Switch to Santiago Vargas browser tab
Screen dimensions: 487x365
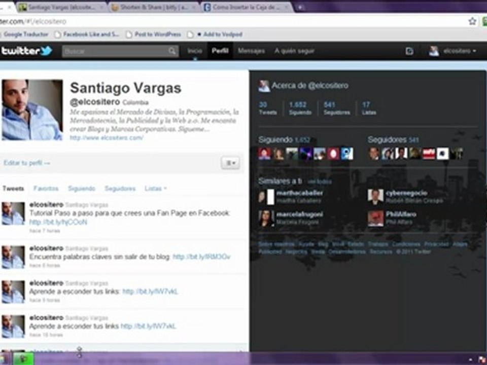coord(61,8)
